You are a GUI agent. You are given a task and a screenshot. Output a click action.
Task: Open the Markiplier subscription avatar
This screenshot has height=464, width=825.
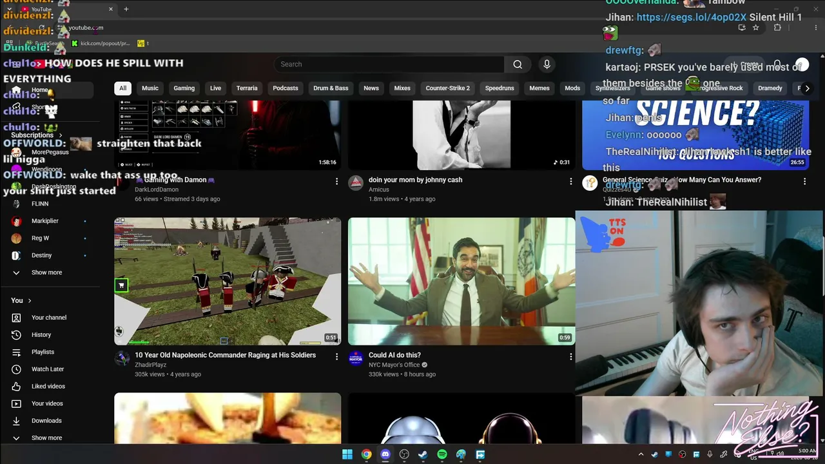click(17, 221)
